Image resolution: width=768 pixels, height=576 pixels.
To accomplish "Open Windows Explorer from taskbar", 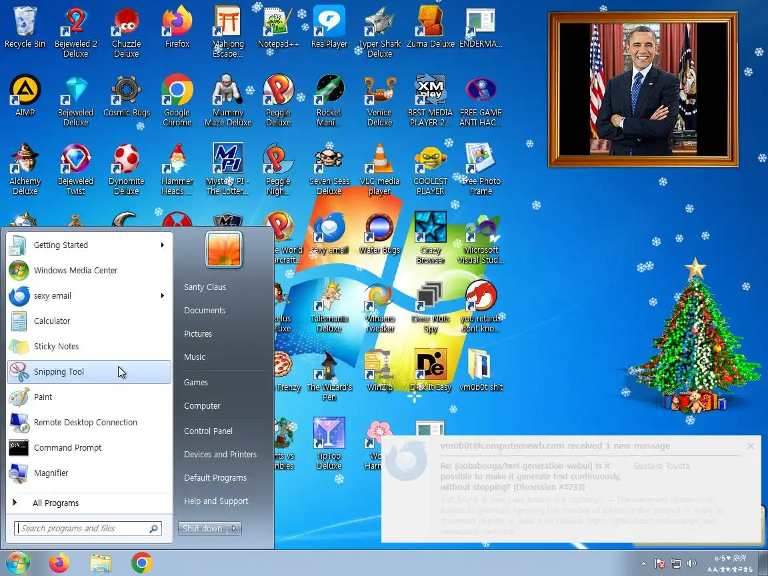I will 101,563.
